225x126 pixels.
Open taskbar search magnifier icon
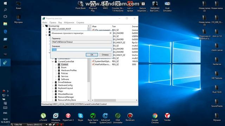click(5, 10)
